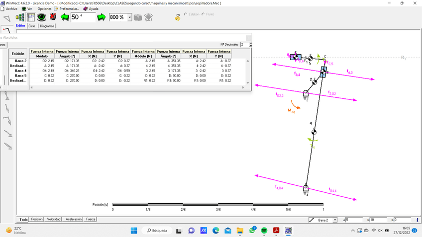Click the angle input field showing 50 °
Screen dimensions: 422x237
[83, 17]
